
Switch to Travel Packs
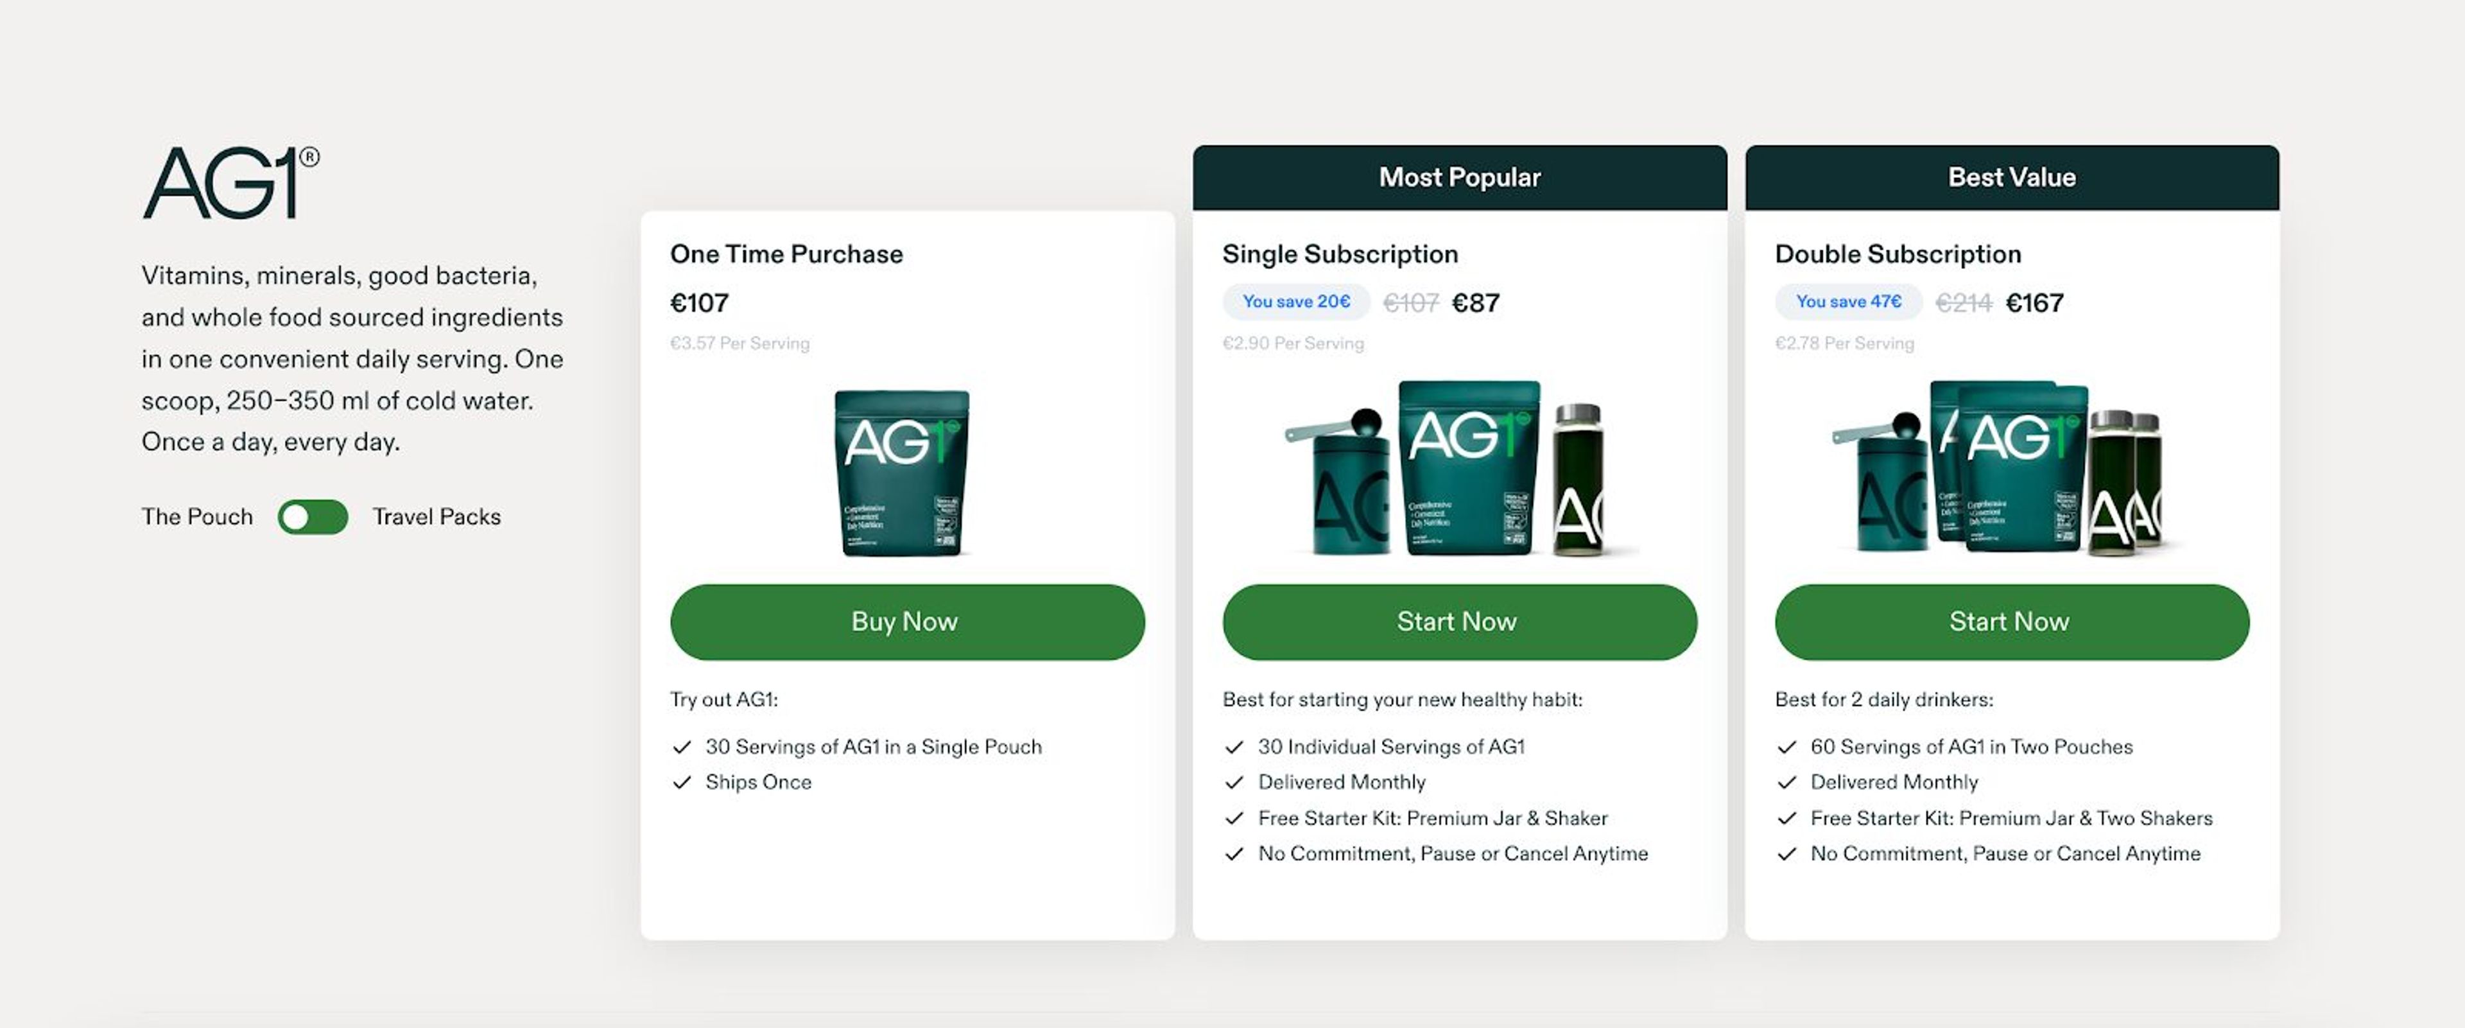pyautogui.click(x=435, y=516)
